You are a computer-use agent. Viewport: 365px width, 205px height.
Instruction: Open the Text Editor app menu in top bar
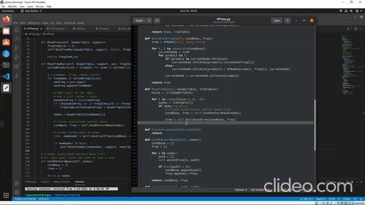31,11
